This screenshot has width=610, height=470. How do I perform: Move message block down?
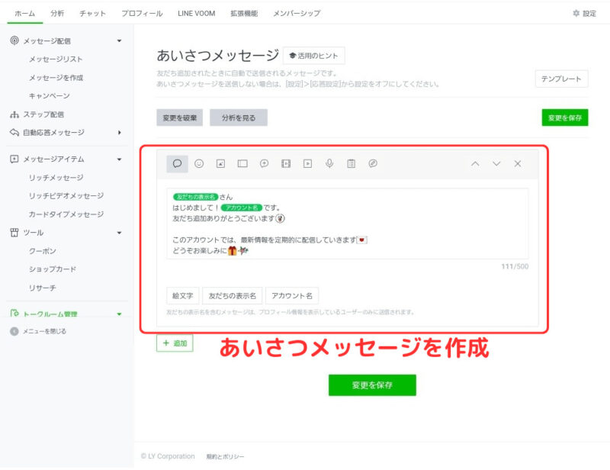point(496,163)
